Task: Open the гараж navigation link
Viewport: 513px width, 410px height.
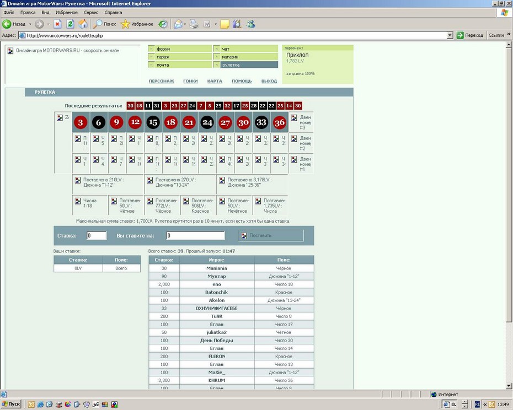Action: click(180, 57)
